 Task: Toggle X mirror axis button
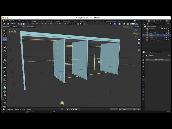point(125,27)
